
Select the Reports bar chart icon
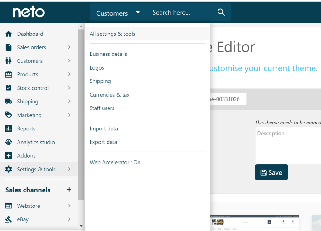(x=8, y=129)
